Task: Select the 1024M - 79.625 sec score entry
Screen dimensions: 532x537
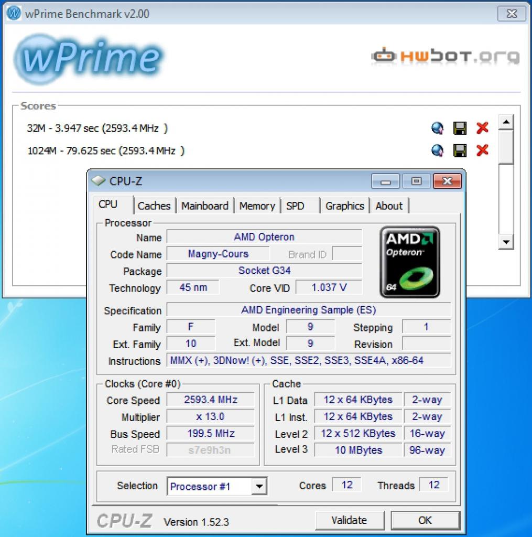Action: point(106,151)
